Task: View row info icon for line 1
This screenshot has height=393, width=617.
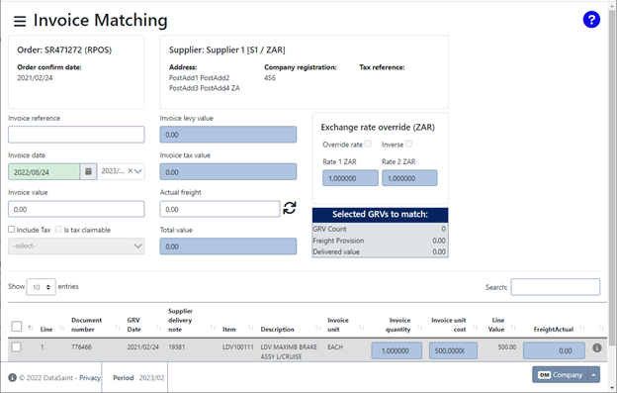Action: click(x=597, y=347)
